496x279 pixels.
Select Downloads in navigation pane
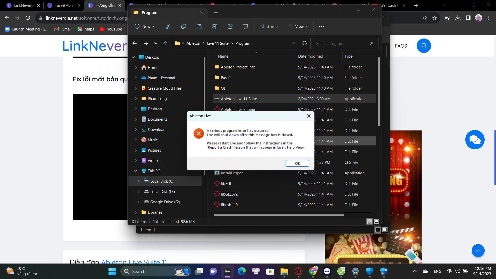click(x=157, y=130)
